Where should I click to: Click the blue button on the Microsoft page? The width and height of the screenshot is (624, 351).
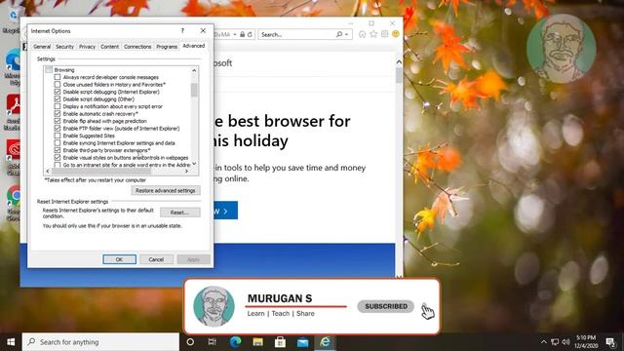225,211
